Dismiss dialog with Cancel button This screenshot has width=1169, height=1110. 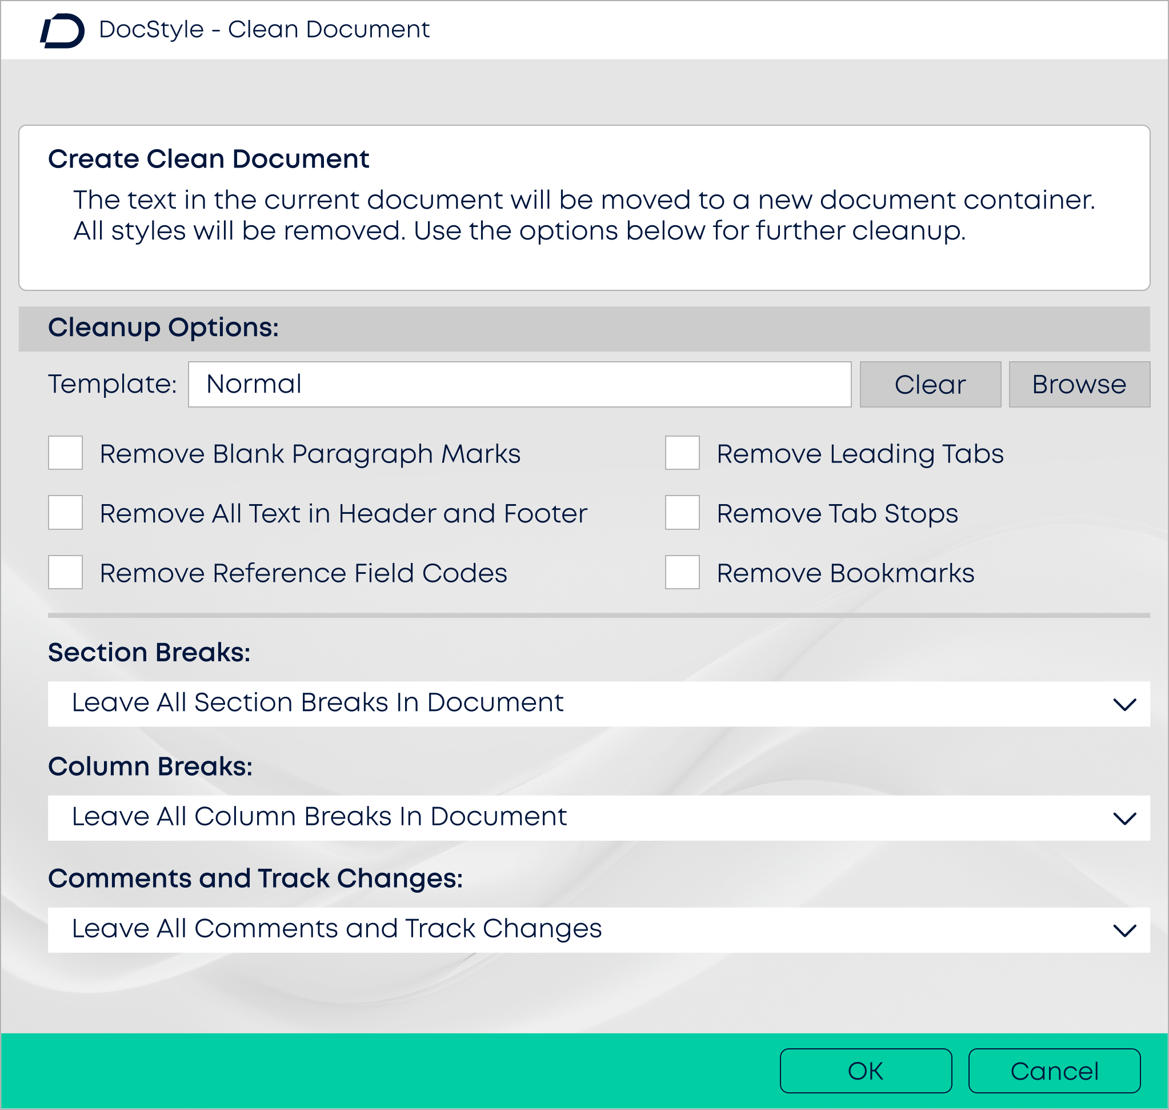[1054, 1071]
